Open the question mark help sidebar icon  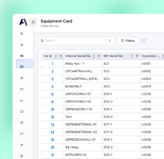[22, 89]
